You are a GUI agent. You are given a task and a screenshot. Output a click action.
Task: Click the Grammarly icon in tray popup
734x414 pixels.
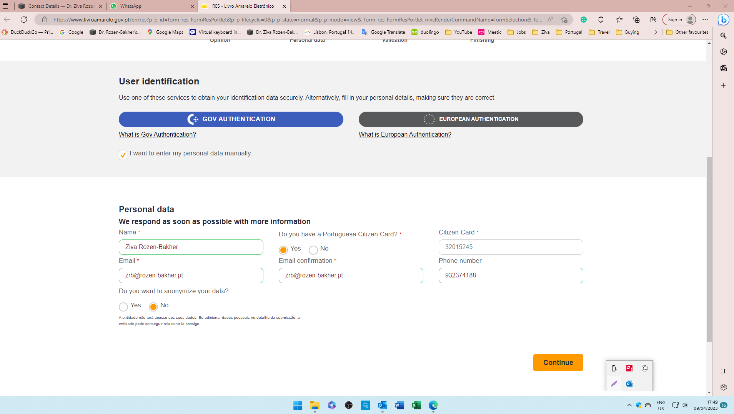click(x=645, y=368)
